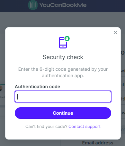
Task: Click the partially hidden Conf label
Action: coord(3,97)
